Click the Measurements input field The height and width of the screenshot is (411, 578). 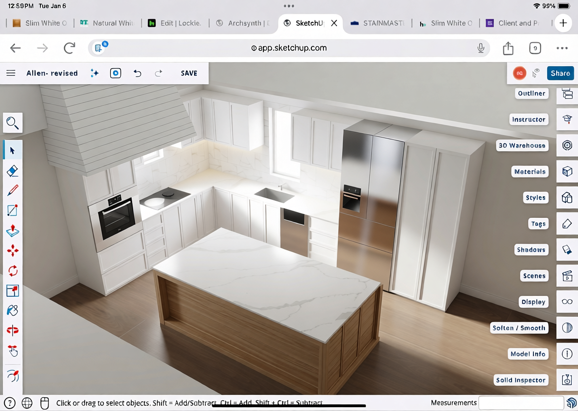point(521,403)
